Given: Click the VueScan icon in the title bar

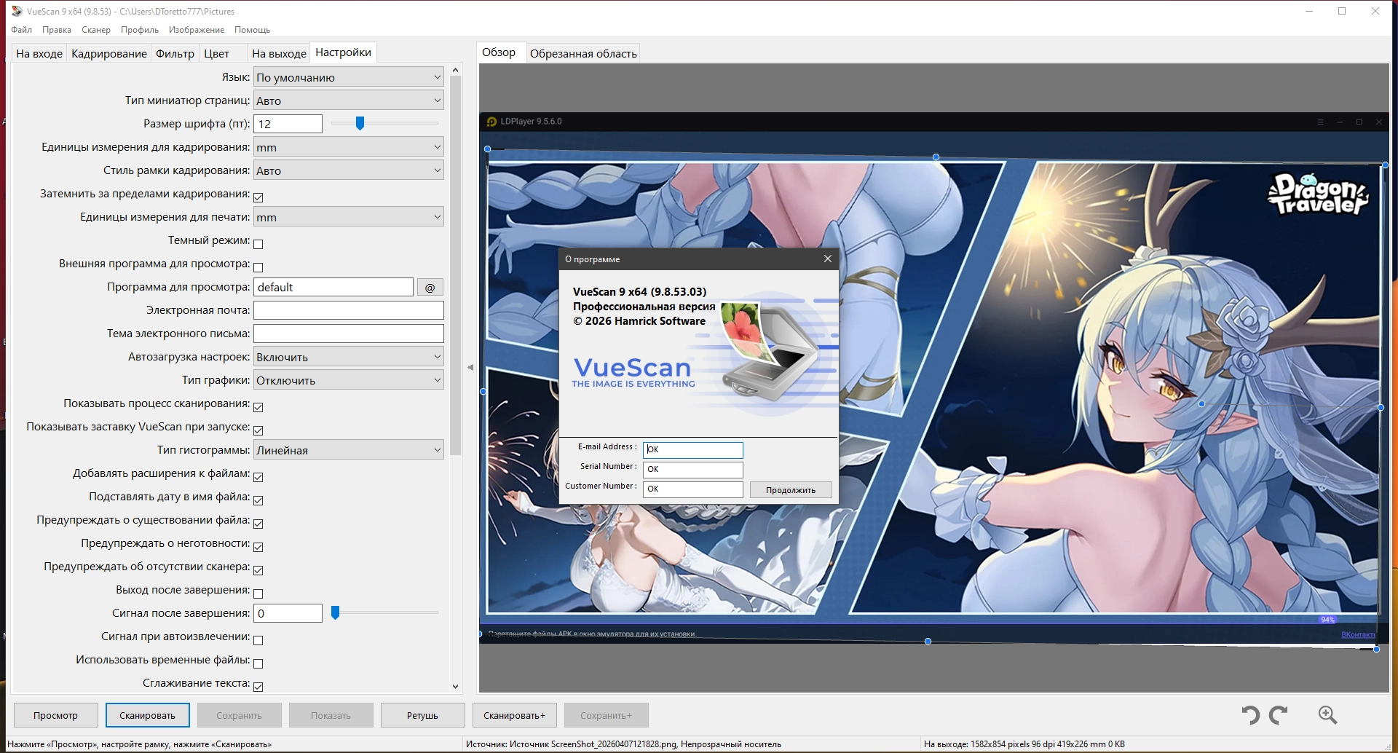Looking at the screenshot, I should coord(17,11).
